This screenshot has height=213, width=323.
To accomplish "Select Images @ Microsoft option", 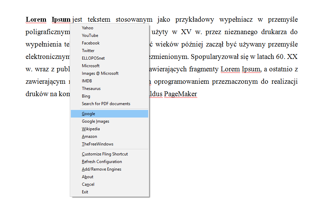I will click(110, 73).
